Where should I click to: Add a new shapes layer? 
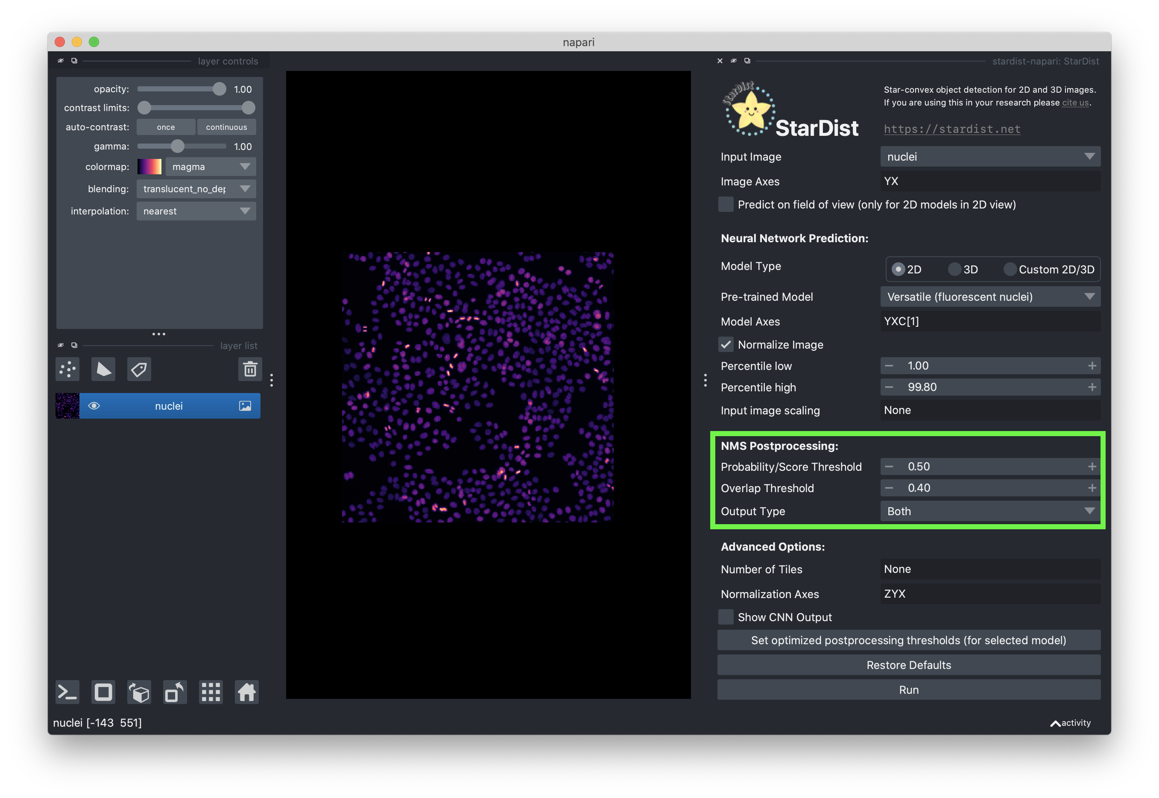pyautogui.click(x=103, y=370)
